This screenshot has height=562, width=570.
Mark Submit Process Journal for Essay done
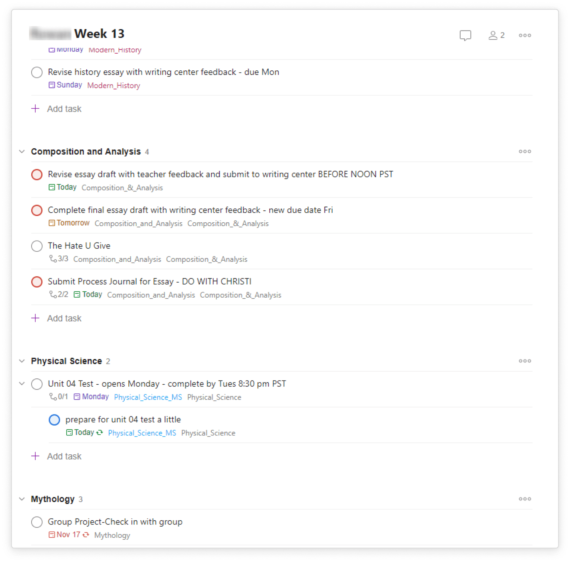[37, 282]
